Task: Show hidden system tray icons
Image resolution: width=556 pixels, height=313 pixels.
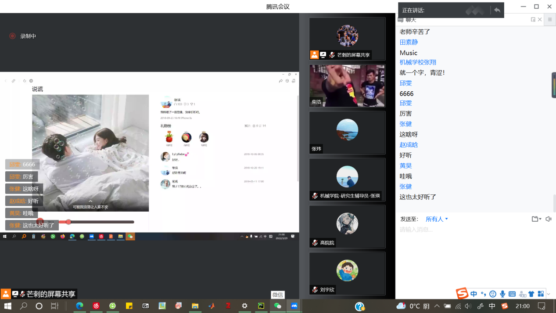Action: click(437, 306)
